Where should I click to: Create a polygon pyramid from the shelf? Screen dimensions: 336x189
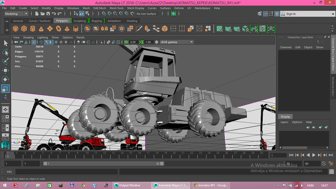pos(67,29)
